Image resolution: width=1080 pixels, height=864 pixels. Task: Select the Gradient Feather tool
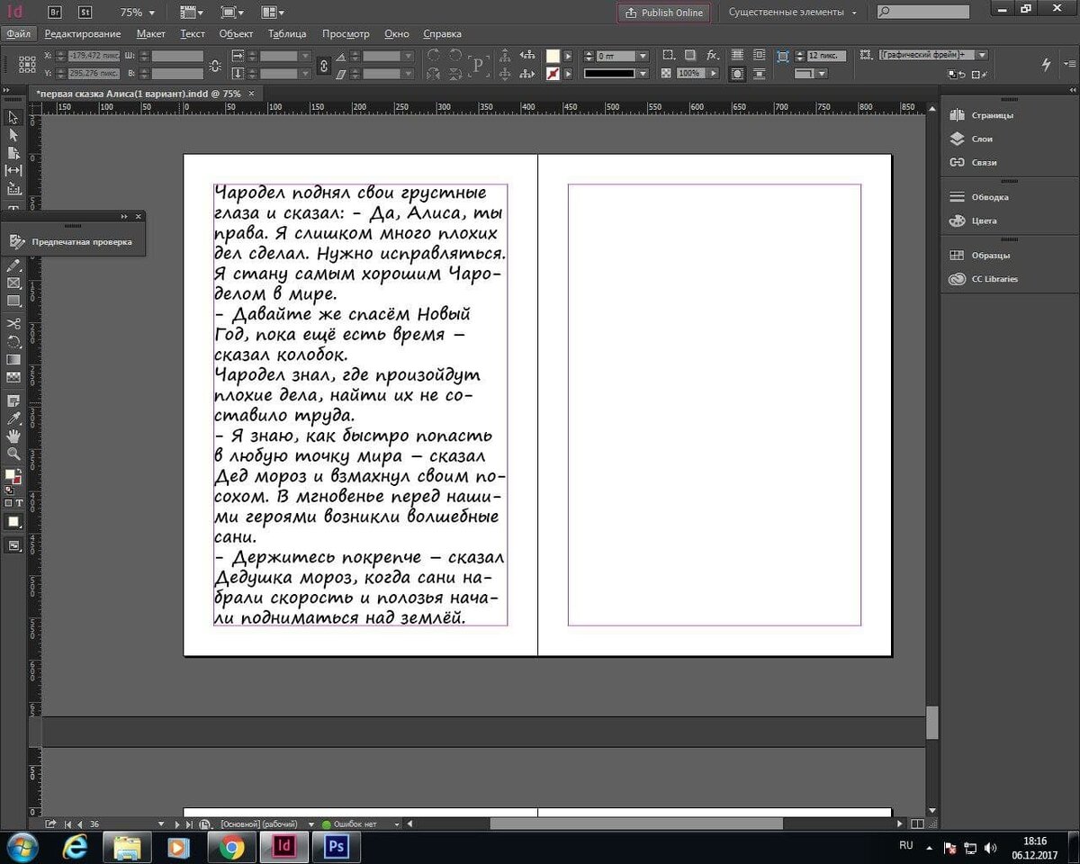pos(13,377)
